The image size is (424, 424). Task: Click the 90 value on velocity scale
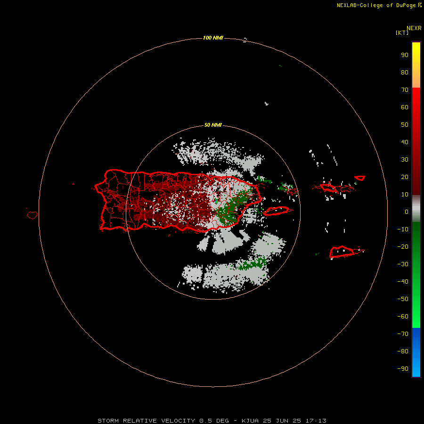click(405, 55)
